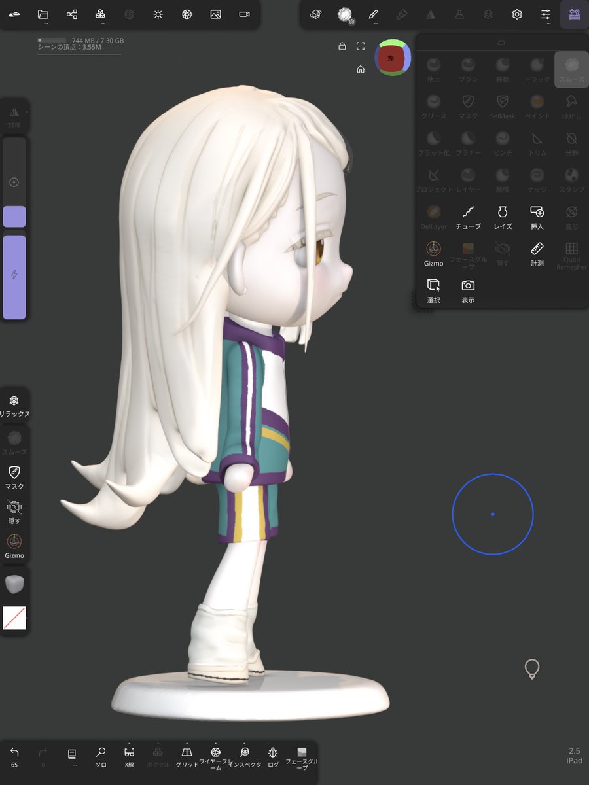Image resolution: width=589 pixels, height=785 pixels.
Task: Select the ブラシ brush tool
Action: (468, 69)
